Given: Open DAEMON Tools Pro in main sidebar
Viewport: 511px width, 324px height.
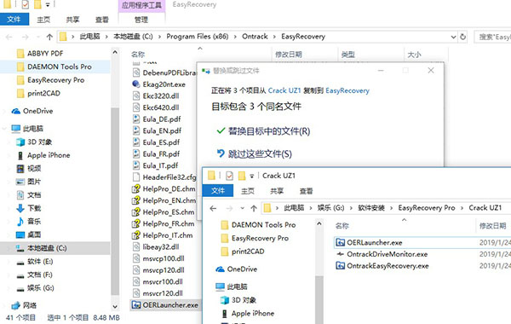Looking at the screenshot, I should click(60, 67).
